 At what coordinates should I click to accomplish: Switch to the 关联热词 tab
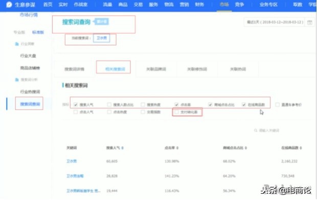click(x=238, y=69)
